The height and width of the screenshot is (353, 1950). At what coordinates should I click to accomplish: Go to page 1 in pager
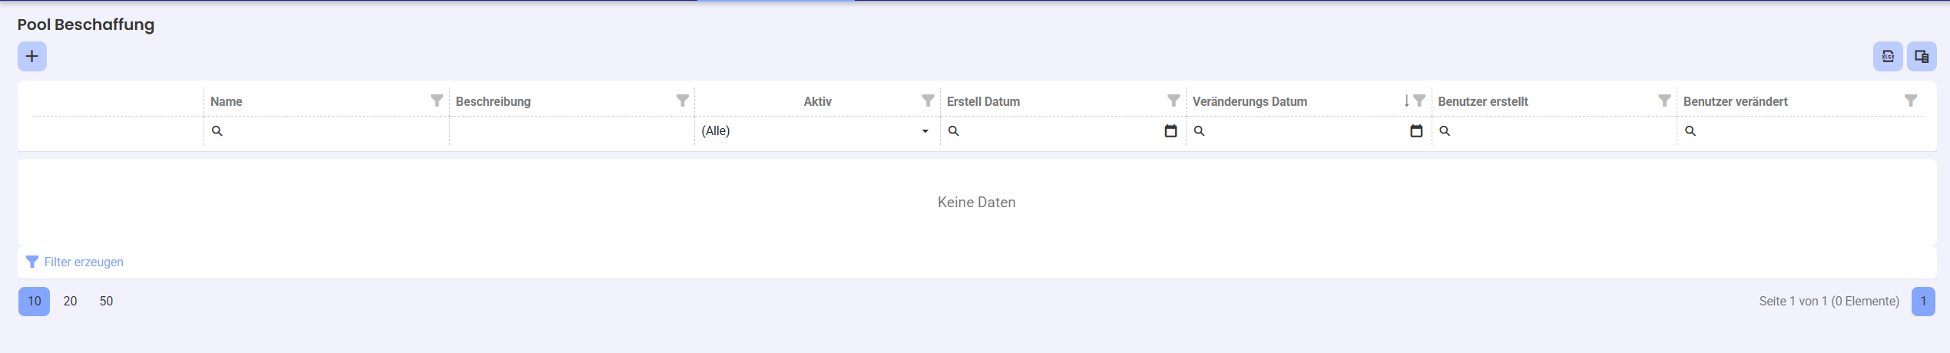[1923, 301]
